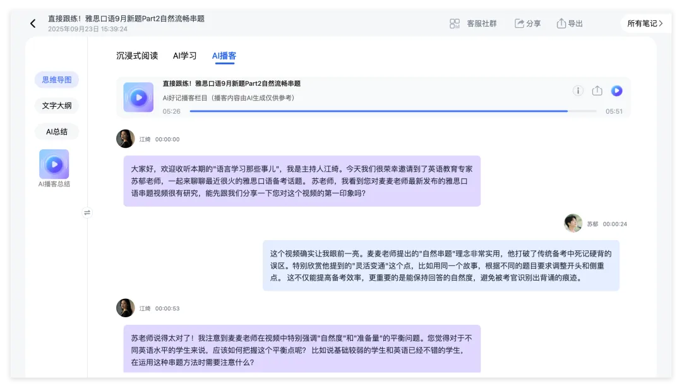
Task: Click the 导出 export button
Action: [x=570, y=23]
